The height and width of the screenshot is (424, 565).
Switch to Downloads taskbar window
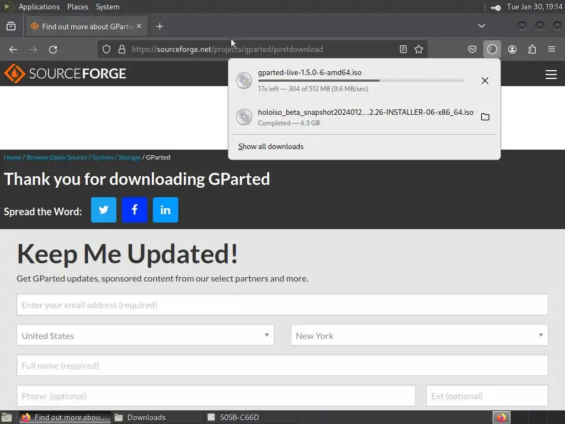coord(157,417)
